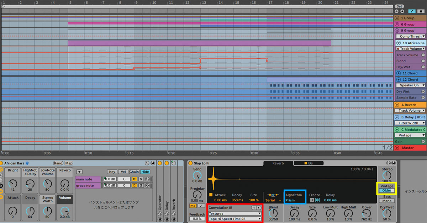Viewport: 427px width, 223px height.
Task: Click the Volume macro knob
Action: (x=65, y=211)
